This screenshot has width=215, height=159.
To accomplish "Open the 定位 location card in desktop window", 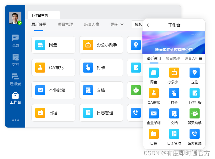I will coord(135,45).
